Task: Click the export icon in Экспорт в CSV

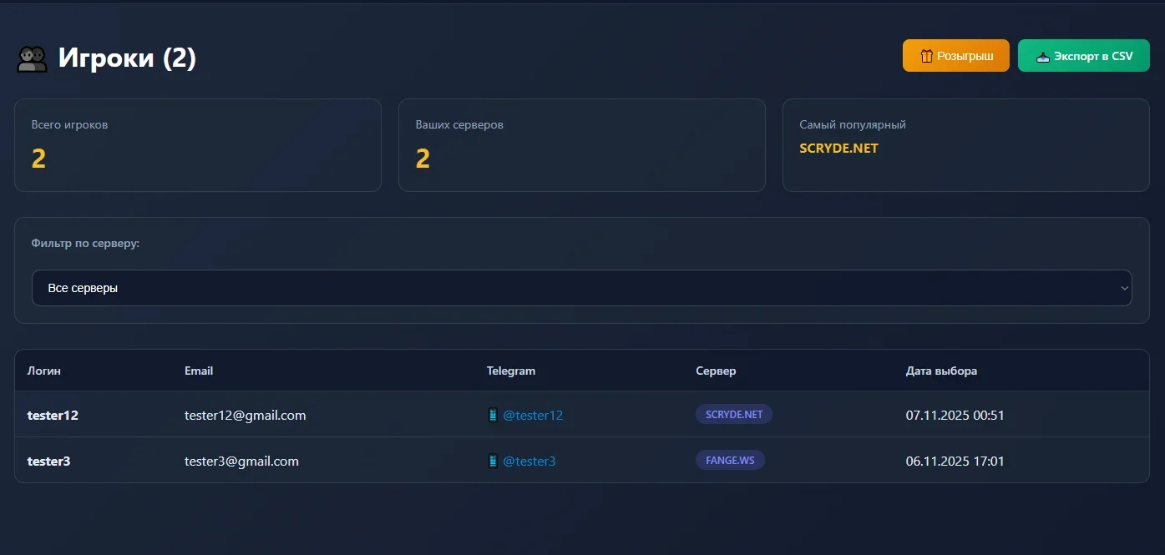Action: [x=1042, y=56]
